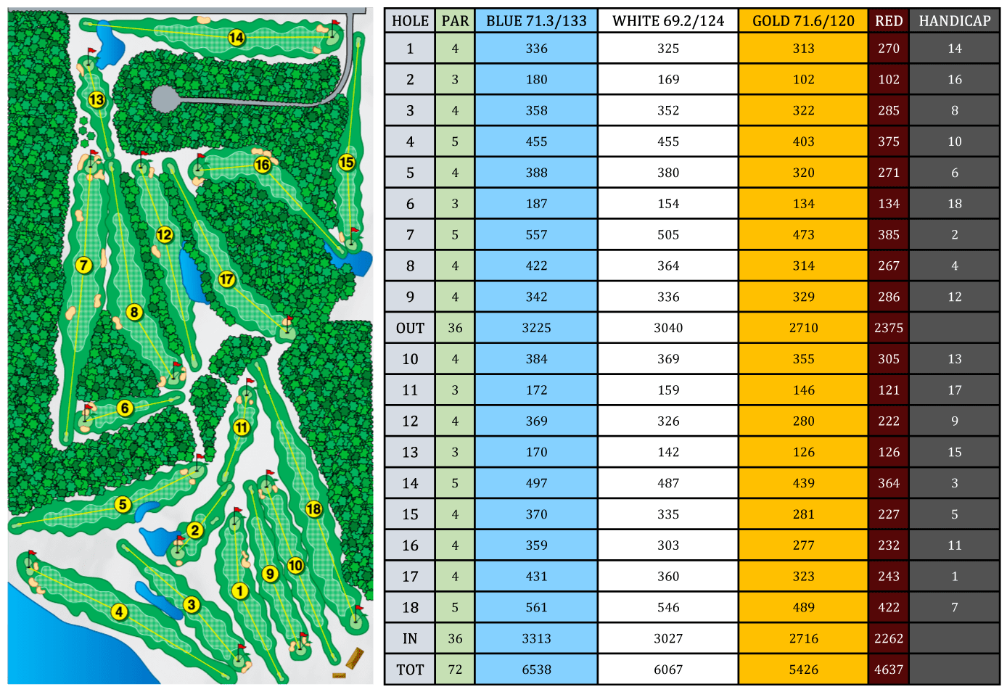Click the IN row label in the scorecard

click(x=410, y=638)
